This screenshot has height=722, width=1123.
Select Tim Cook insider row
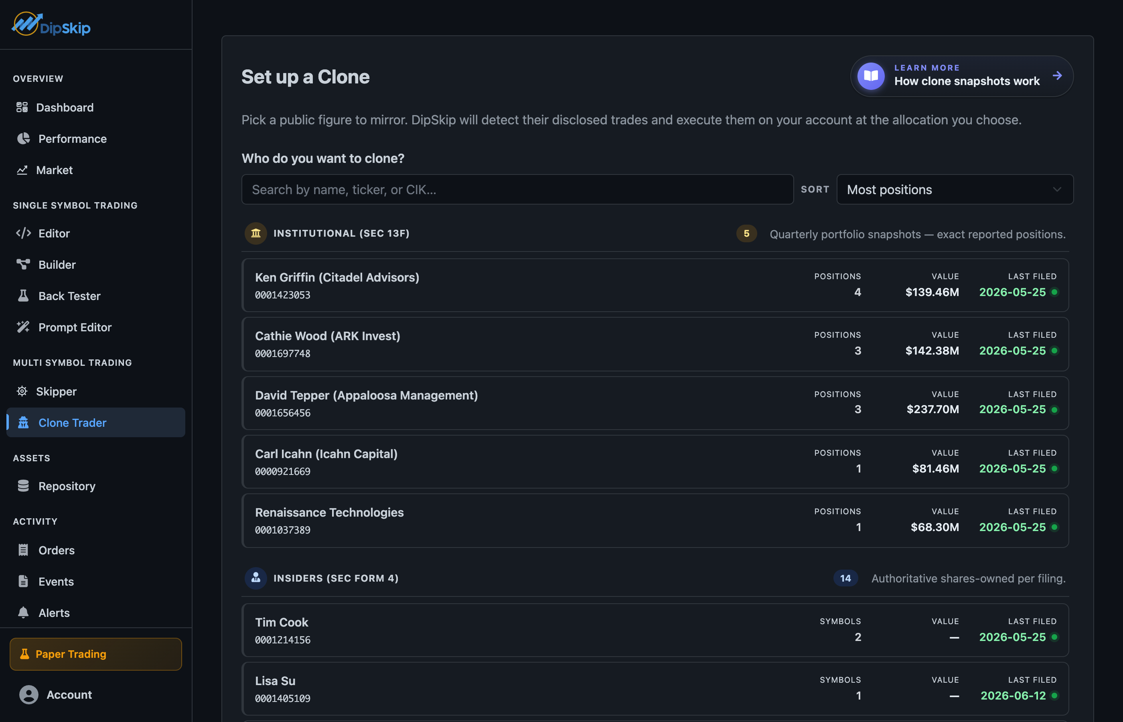pos(655,630)
